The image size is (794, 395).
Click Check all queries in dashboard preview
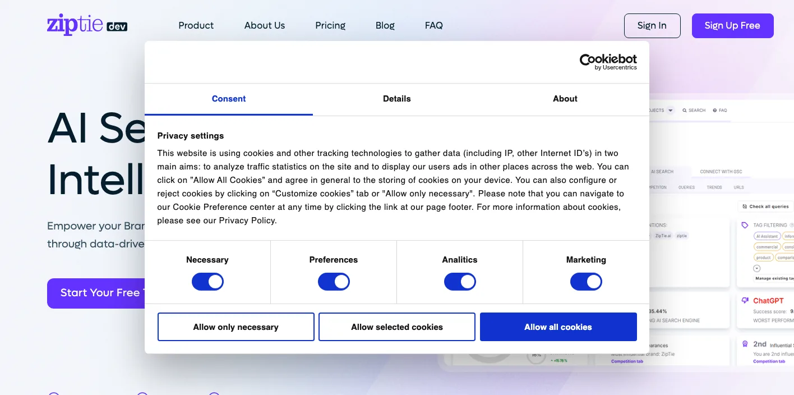click(x=765, y=206)
